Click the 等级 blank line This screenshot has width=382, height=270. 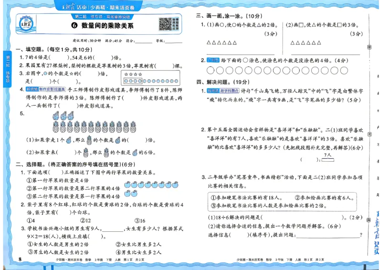(x=173, y=42)
